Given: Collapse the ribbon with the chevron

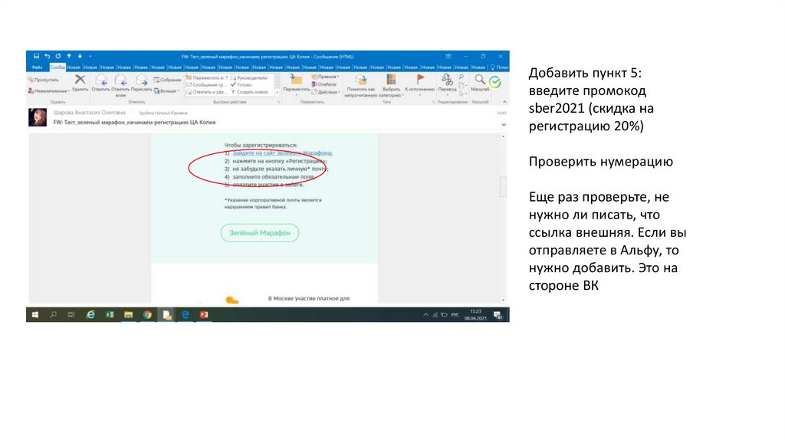Looking at the screenshot, I should pos(504,102).
